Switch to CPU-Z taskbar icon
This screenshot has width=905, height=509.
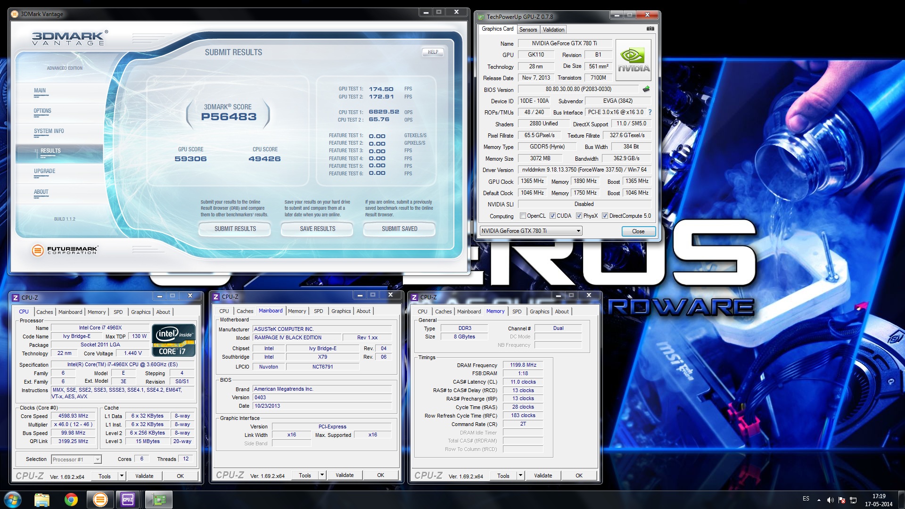point(128,500)
